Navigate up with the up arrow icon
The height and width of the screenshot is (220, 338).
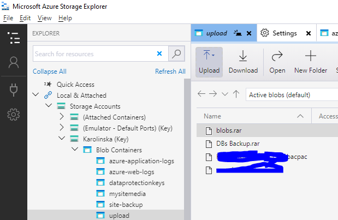[x=236, y=94]
